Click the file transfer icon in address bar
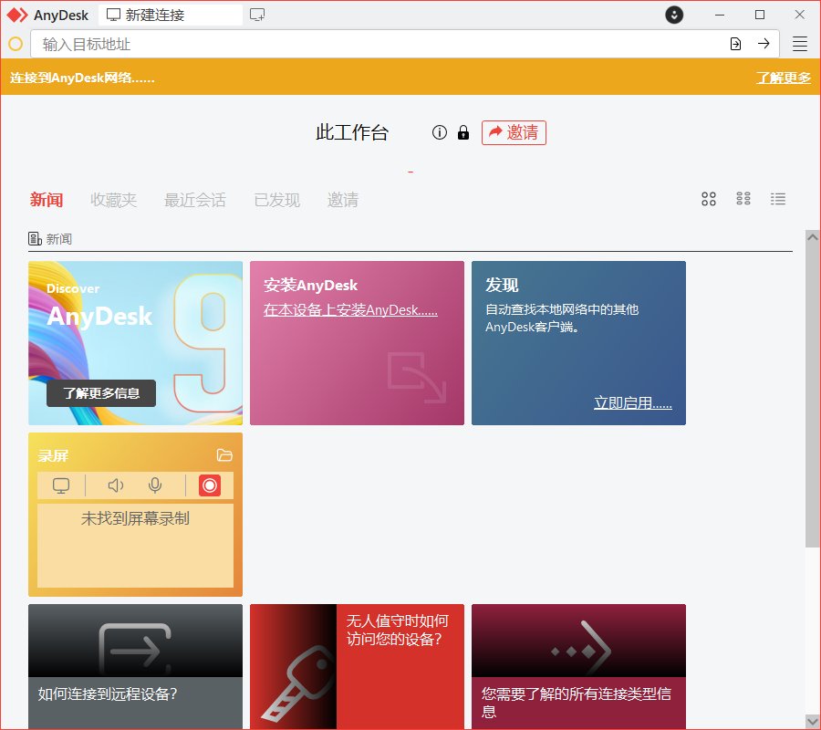The width and height of the screenshot is (821, 730). (x=735, y=44)
